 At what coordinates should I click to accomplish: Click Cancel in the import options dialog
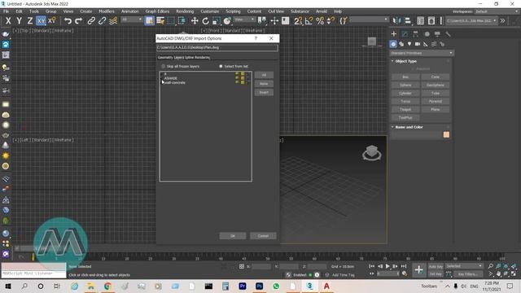(x=263, y=236)
